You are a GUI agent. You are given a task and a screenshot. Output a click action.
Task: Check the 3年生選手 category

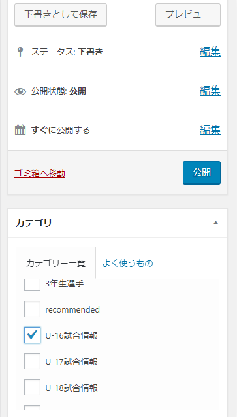pos(32,285)
